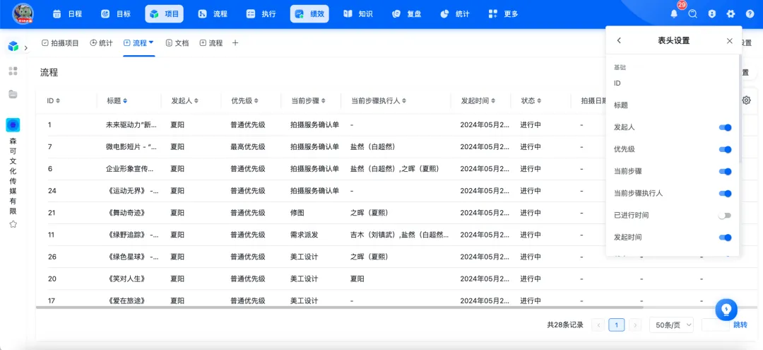This screenshot has height=350, width=763.
Task: Open the 知识 menu
Action: 358,13
